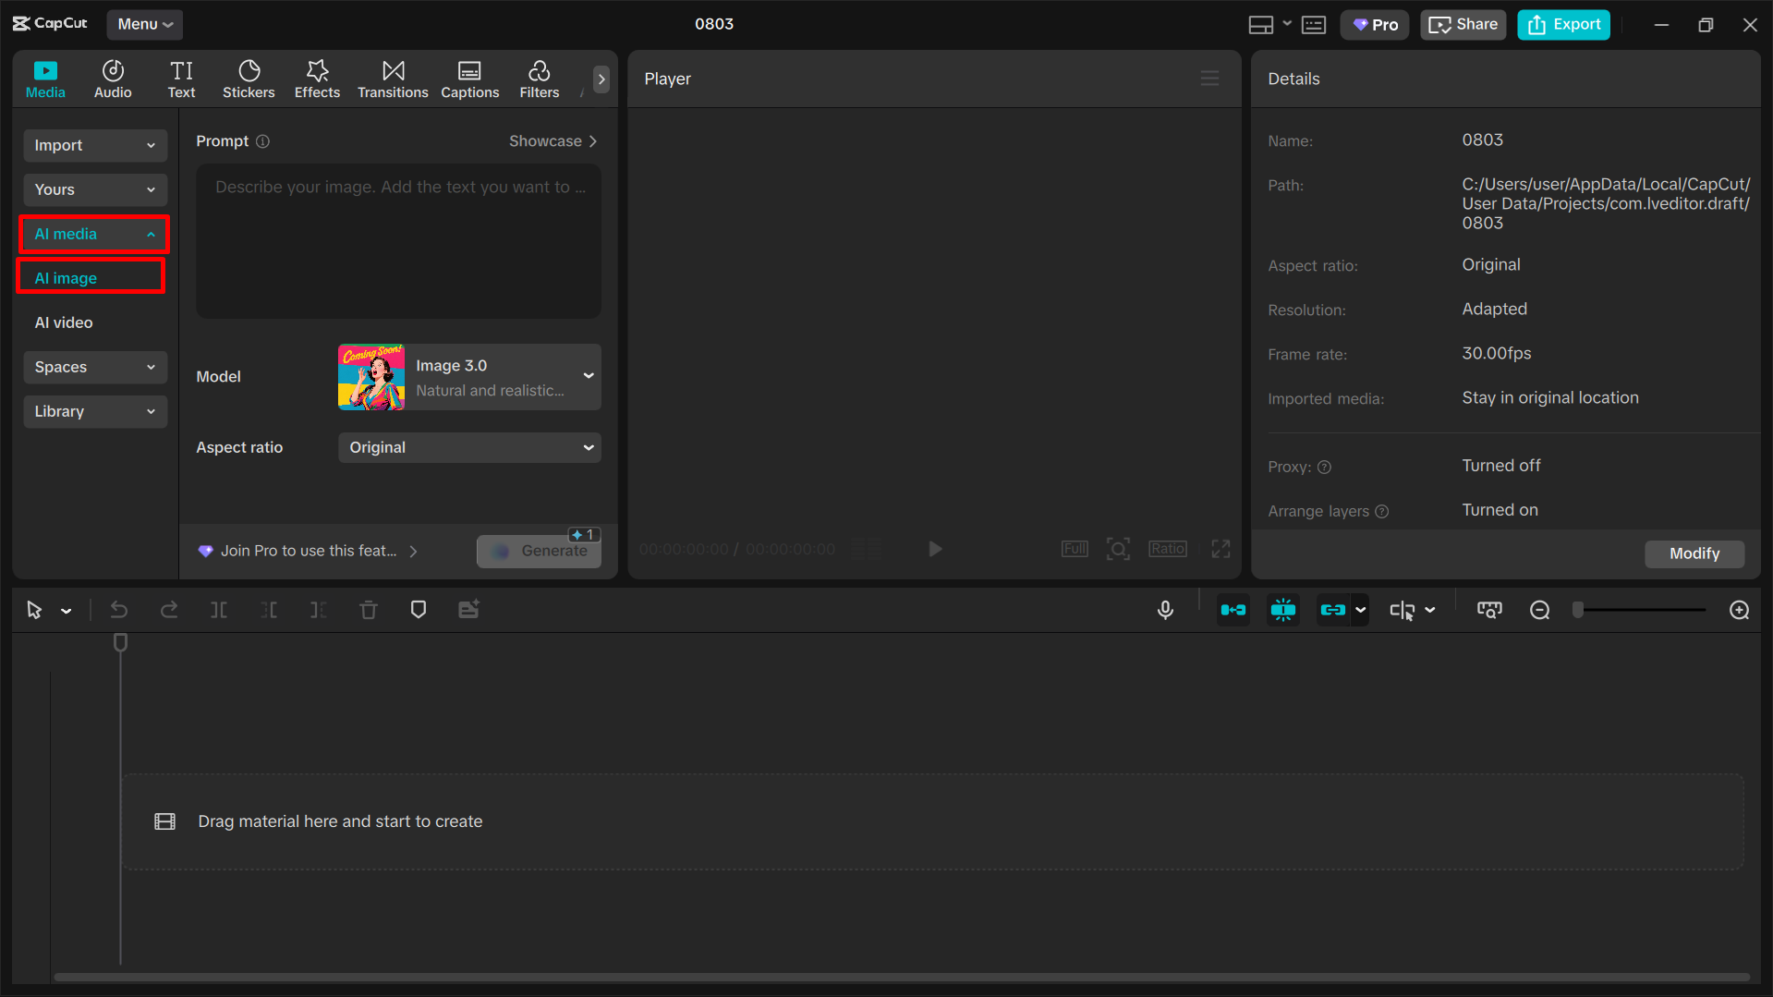The width and height of the screenshot is (1773, 997).
Task: Collapse the AI media section
Action: coord(92,234)
